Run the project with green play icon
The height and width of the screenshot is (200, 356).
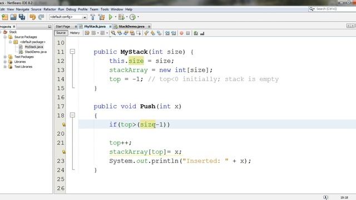(111, 17)
